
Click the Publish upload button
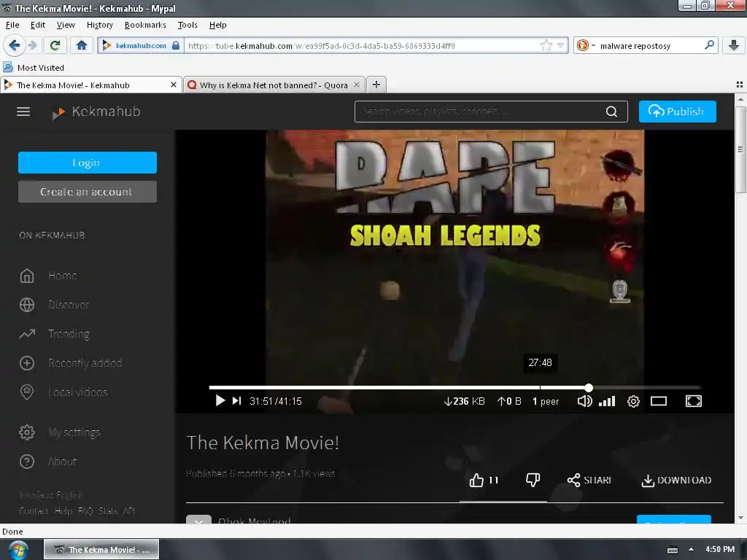[x=677, y=112]
